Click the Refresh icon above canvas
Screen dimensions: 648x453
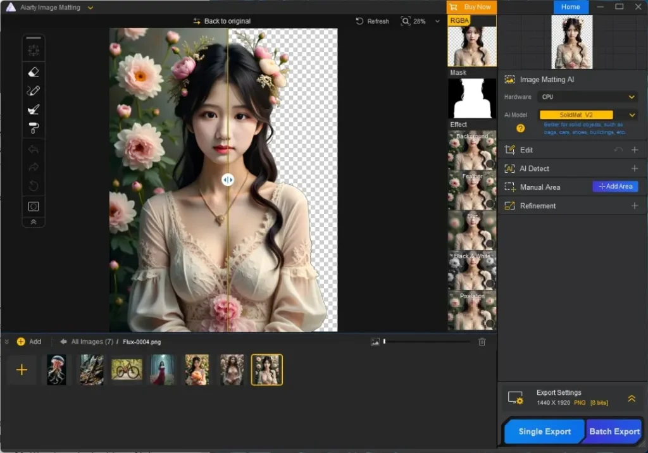click(359, 21)
